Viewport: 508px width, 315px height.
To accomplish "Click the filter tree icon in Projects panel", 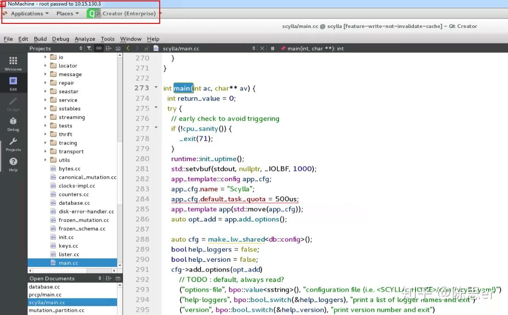I will (89, 48).
